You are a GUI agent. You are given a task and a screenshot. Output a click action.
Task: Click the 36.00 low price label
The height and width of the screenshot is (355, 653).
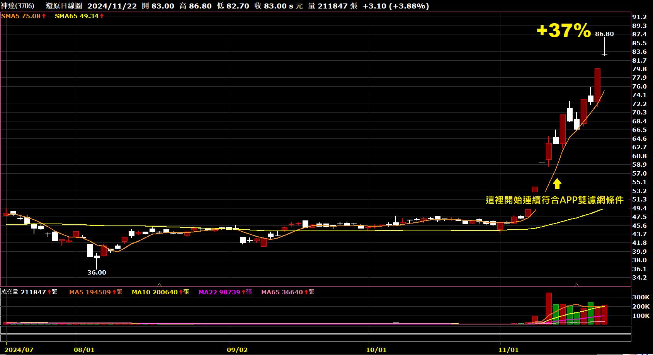tap(97, 273)
